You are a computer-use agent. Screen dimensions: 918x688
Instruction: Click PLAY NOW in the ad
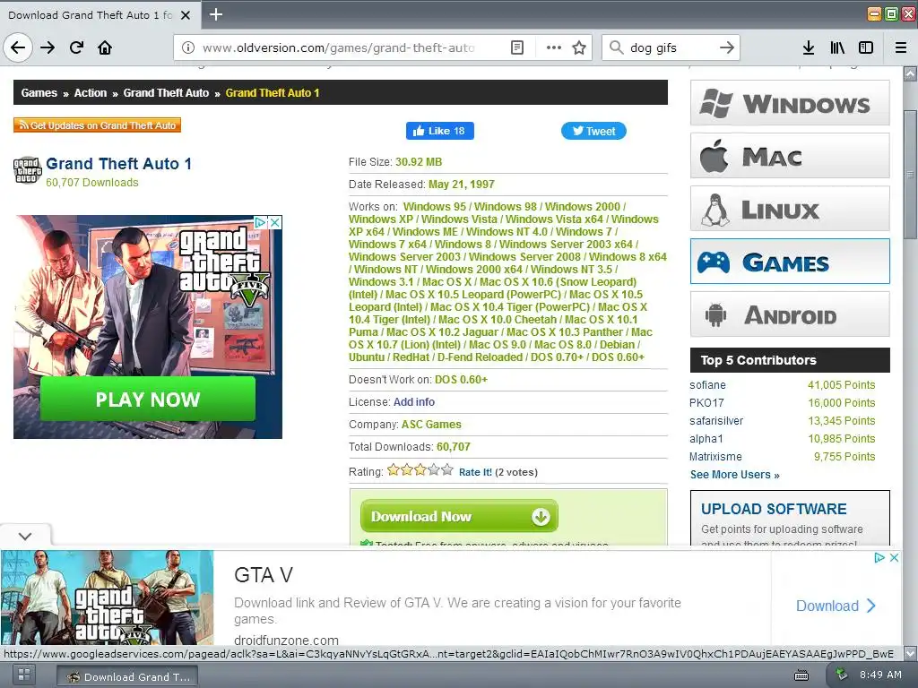[x=148, y=399]
